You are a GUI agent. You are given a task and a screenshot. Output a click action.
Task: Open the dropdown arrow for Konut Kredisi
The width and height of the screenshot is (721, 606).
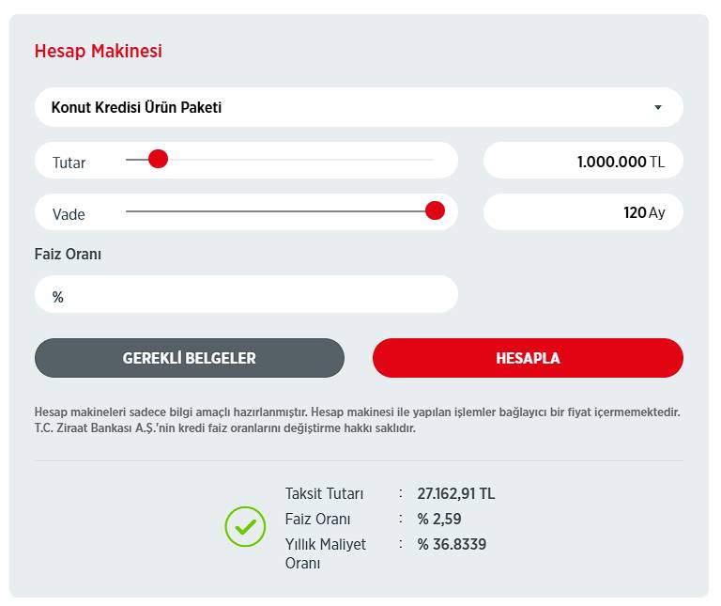pos(658,107)
